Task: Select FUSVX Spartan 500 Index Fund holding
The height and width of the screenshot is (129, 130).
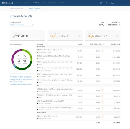Action: click(x=78, y=57)
